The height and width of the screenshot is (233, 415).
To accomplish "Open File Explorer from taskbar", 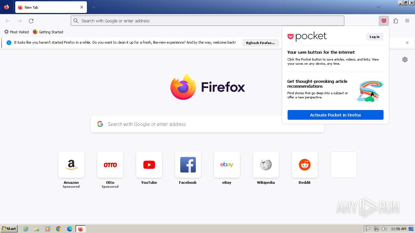I will tap(37, 229).
